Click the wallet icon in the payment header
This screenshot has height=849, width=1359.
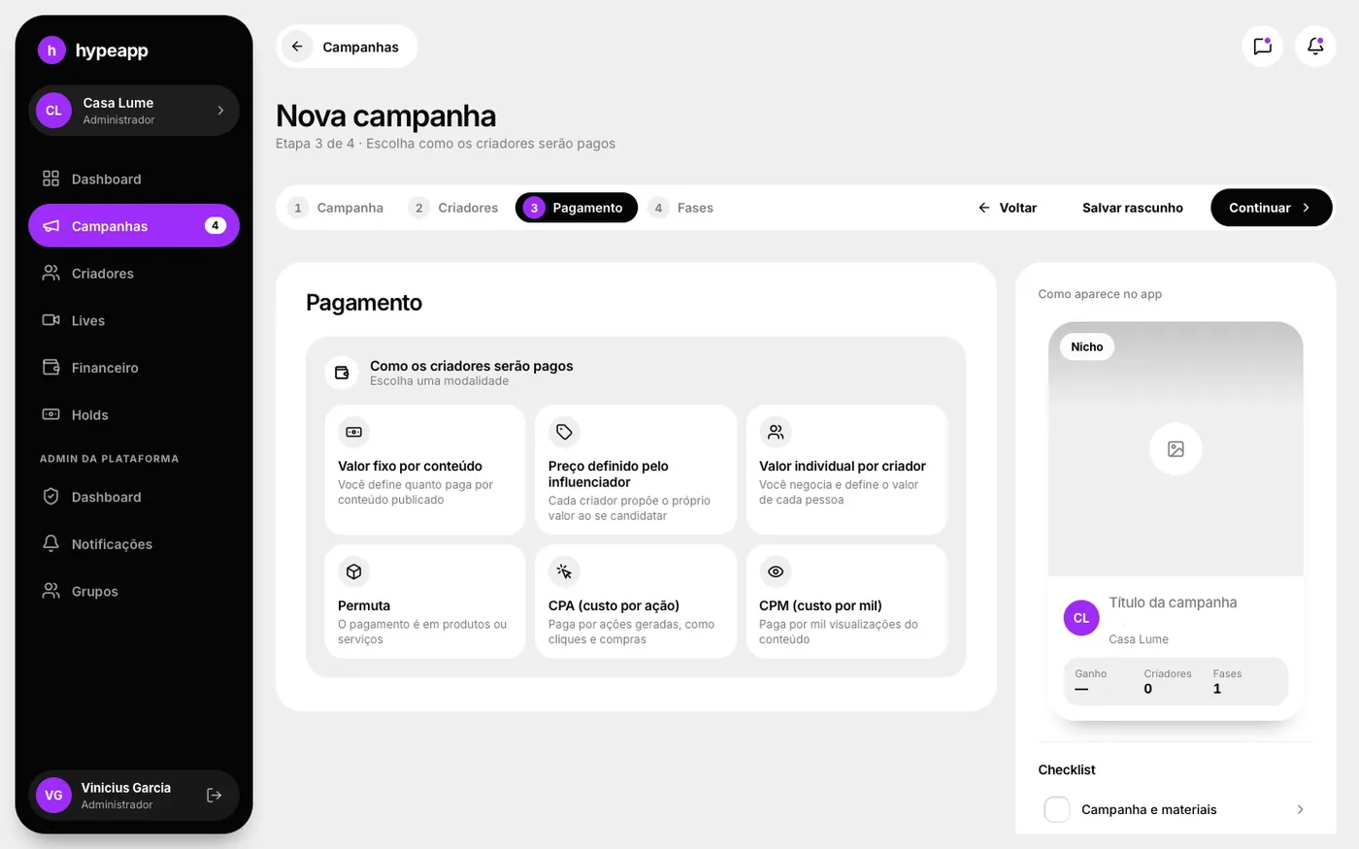342,373
